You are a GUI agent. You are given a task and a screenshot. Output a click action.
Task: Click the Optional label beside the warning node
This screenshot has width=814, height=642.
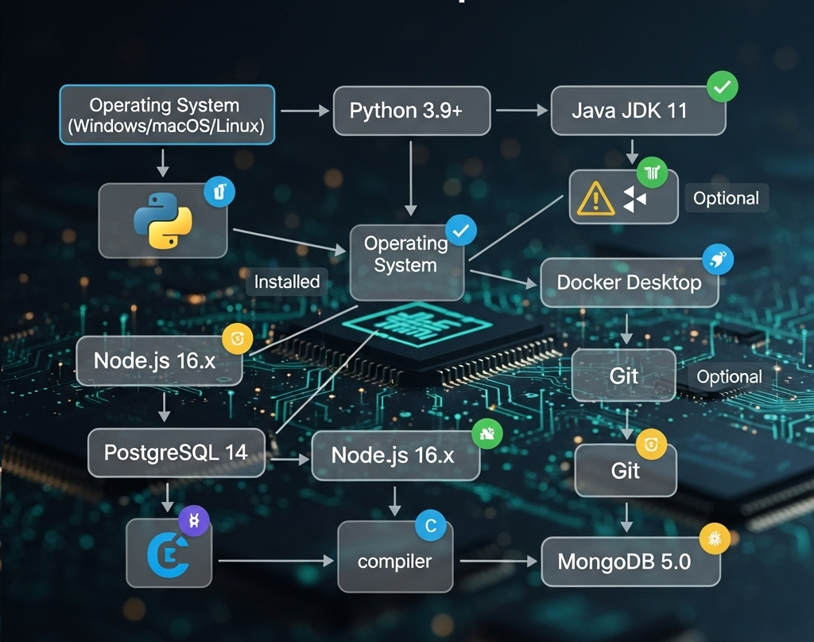[x=726, y=198]
